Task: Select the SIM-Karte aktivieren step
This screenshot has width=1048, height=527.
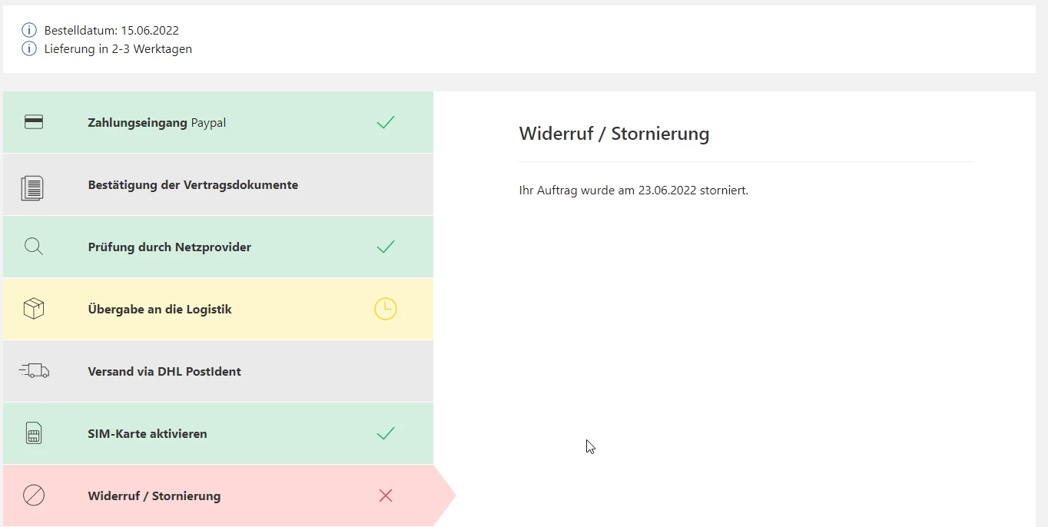Action: pyautogui.click(x=148, y=434)
